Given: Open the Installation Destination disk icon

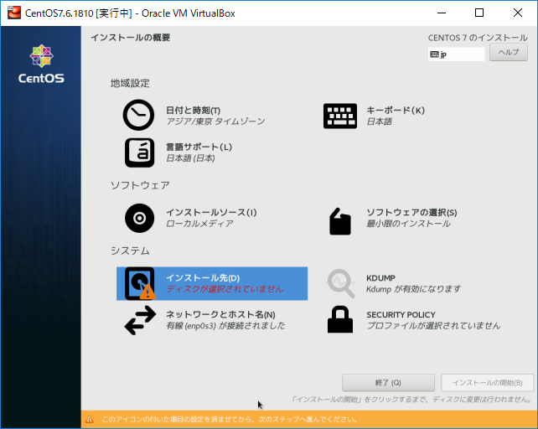Looking at the screenshot, I should pos(140,283).
